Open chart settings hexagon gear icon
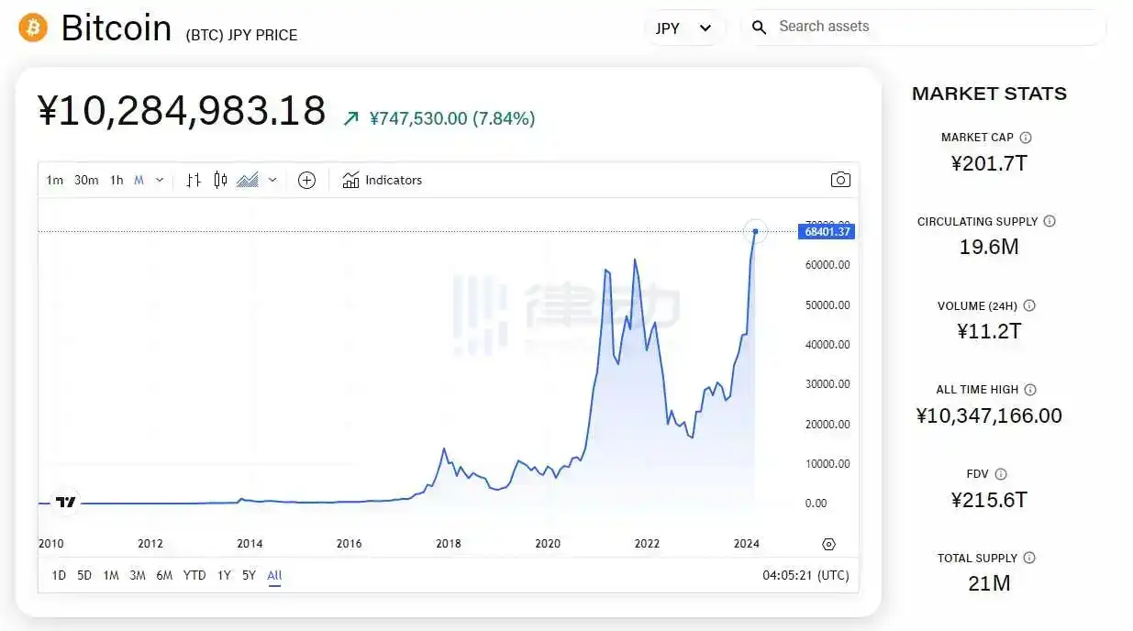The image size is (1133, 631). pyautogui.click(x=828, y=544)
